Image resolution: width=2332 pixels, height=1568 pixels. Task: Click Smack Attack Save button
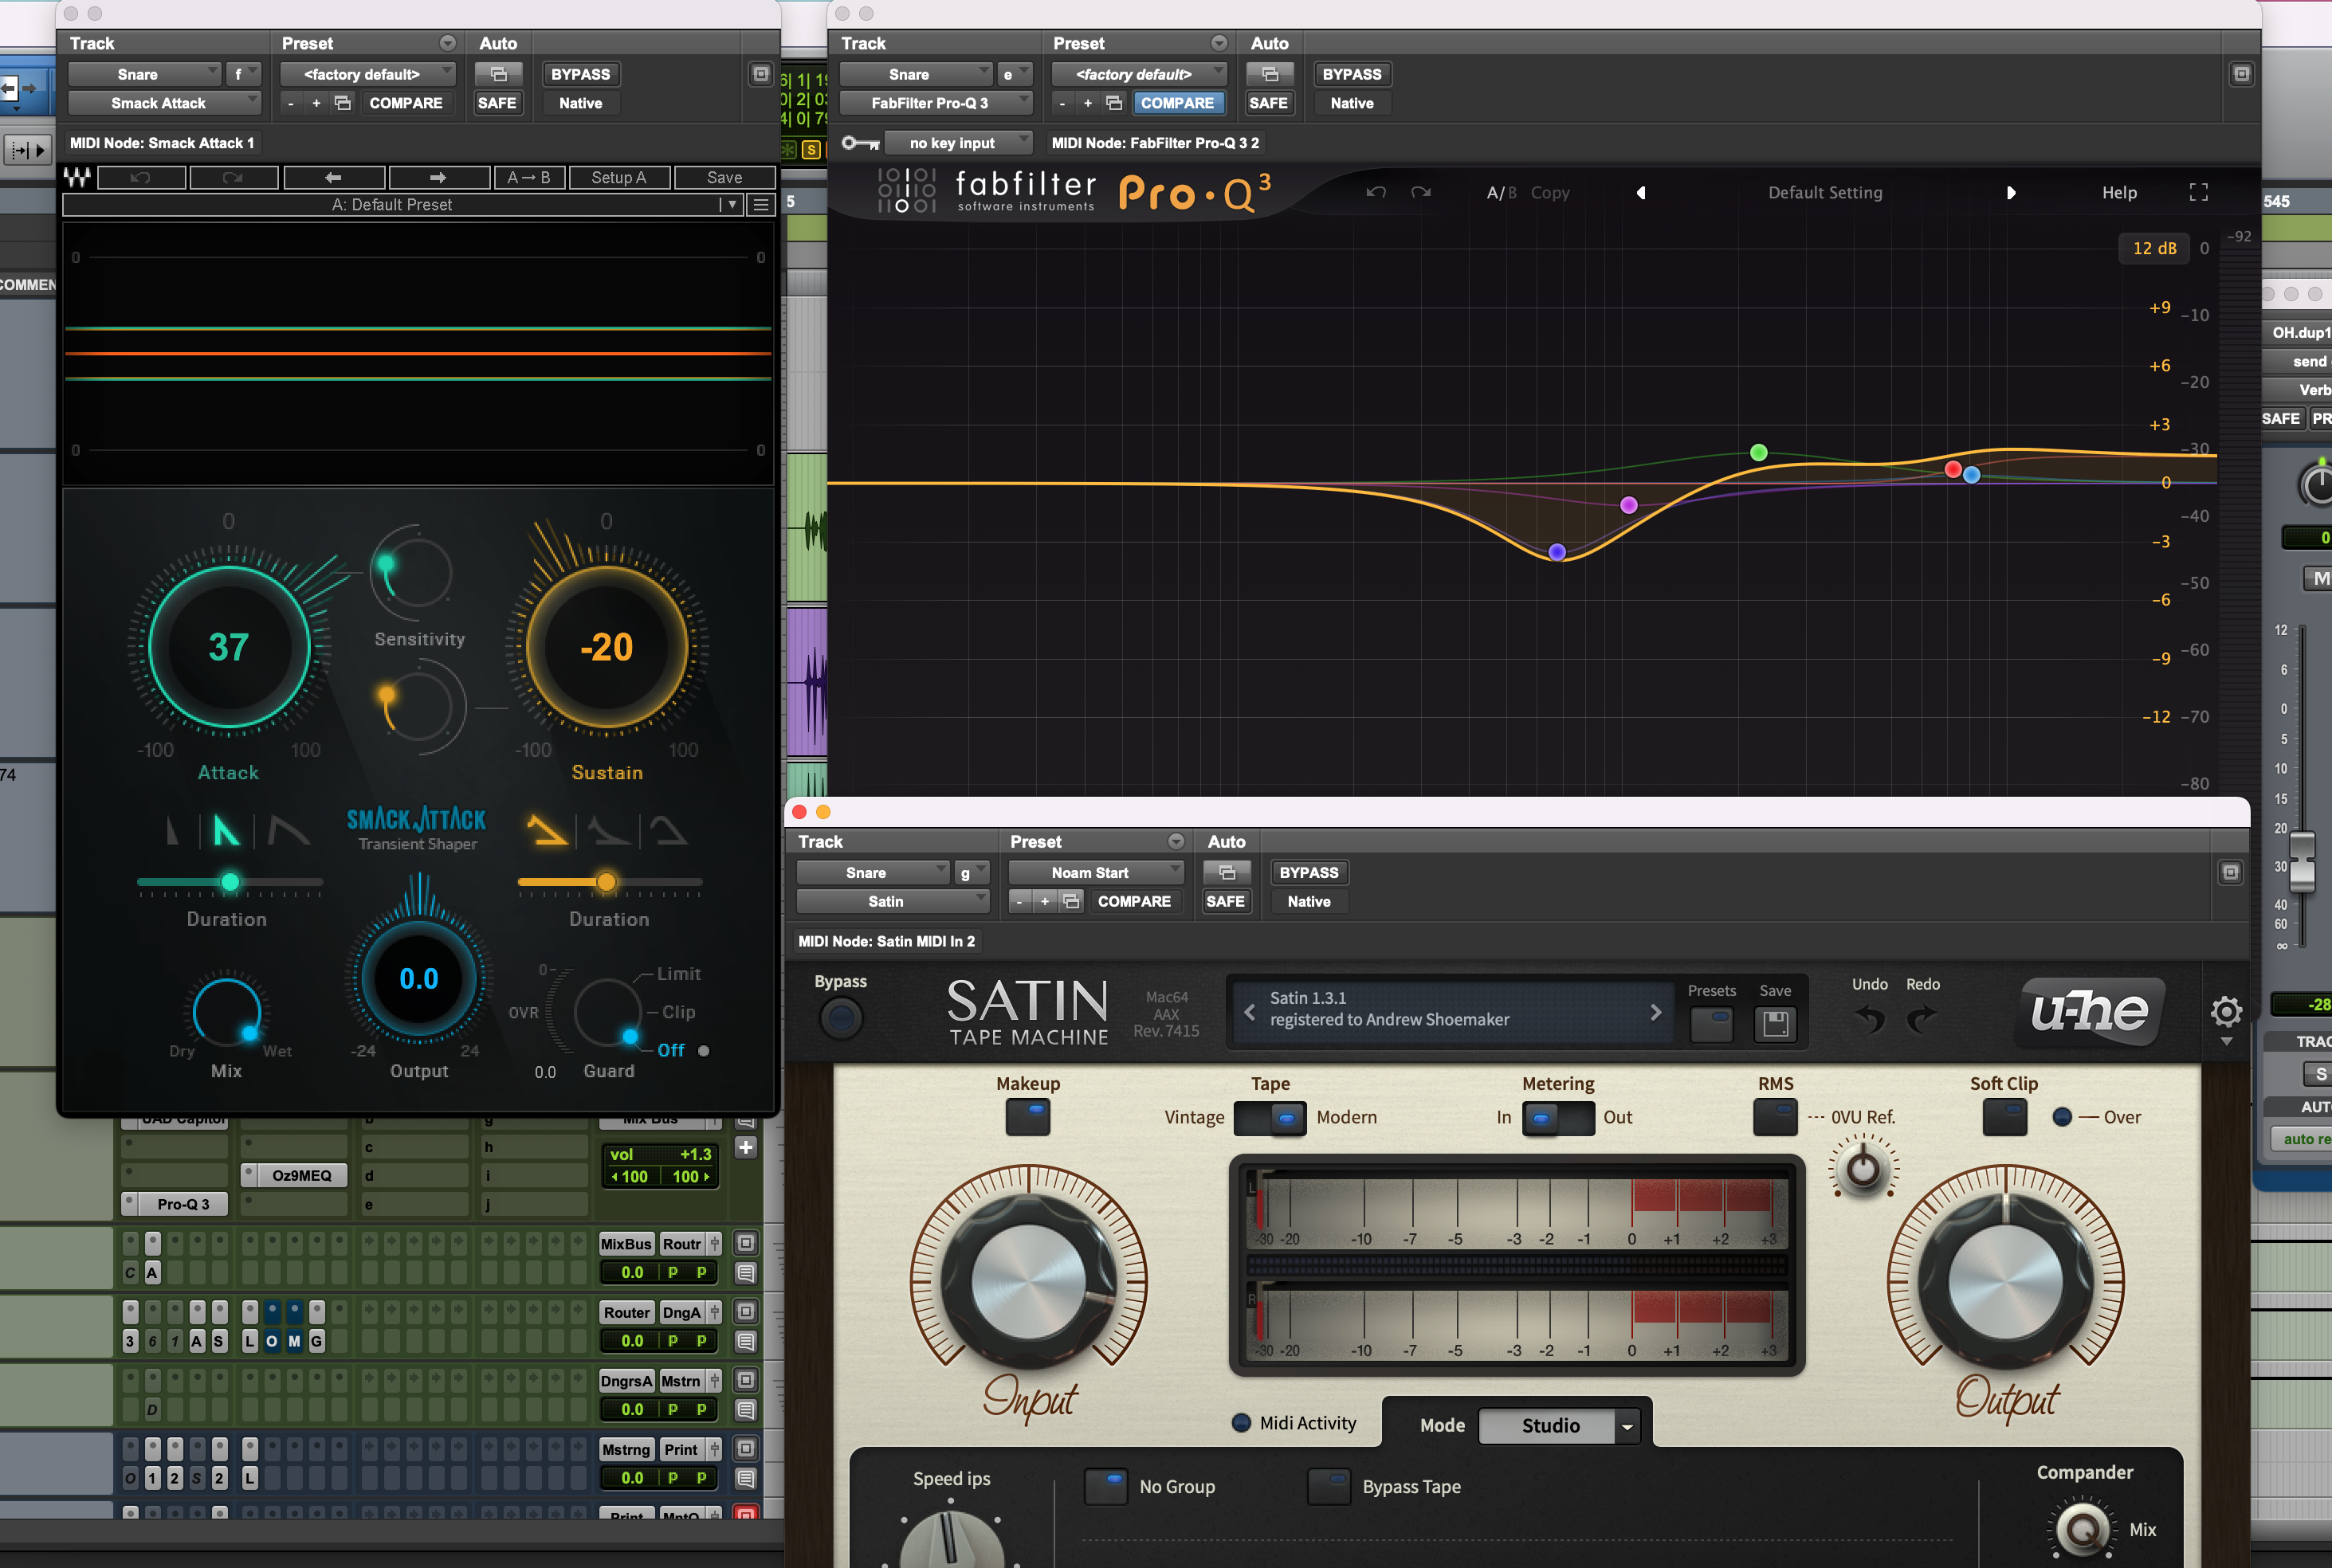(724, 177)
